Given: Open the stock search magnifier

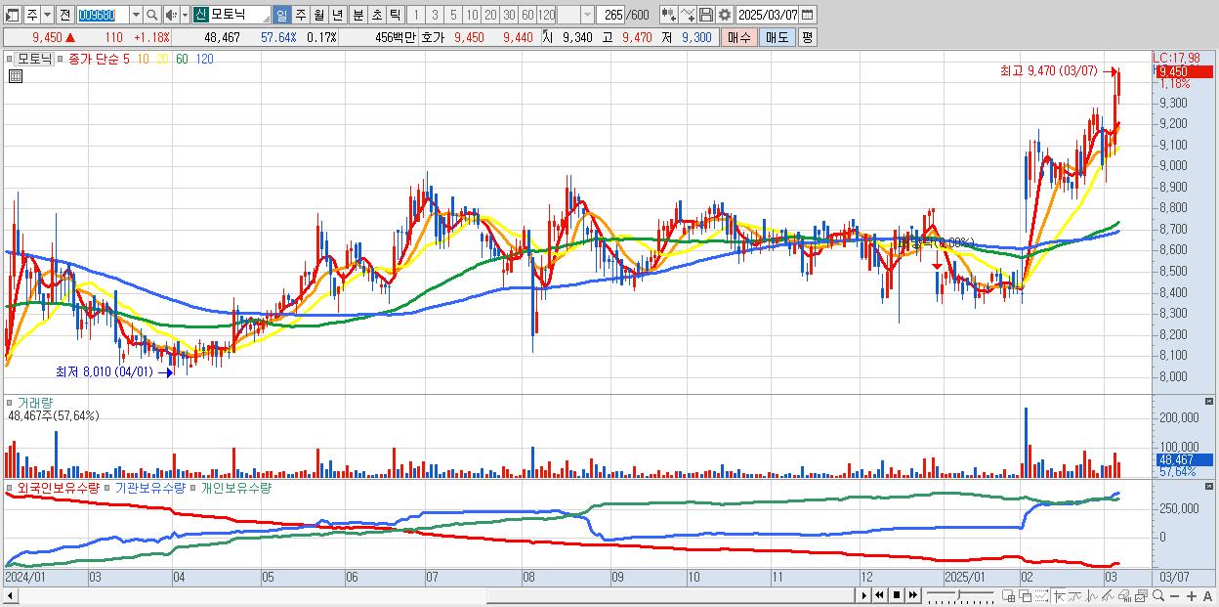Looking at the screenshot, I should point(151,15).
